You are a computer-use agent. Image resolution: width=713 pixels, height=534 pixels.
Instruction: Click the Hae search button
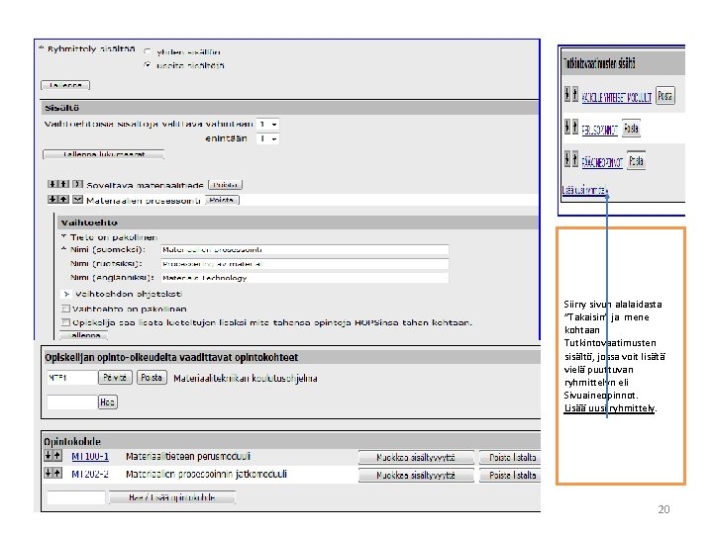(108, 401)
